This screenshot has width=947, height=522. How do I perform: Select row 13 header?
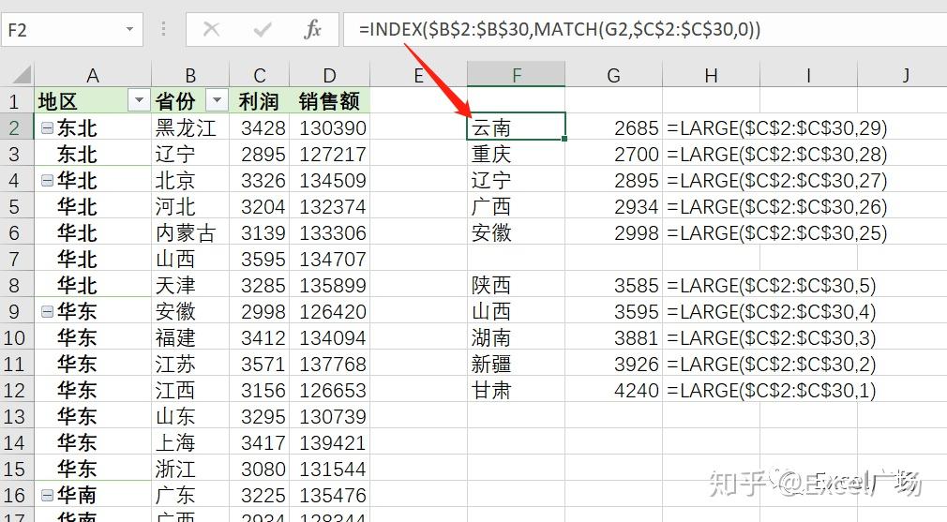[x=16, y=416]
